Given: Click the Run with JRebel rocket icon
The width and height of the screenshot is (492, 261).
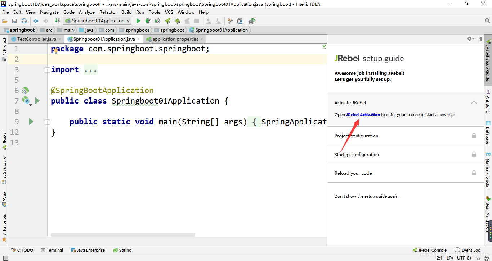Looking at the screenshot, I should (x=168, y=21).
